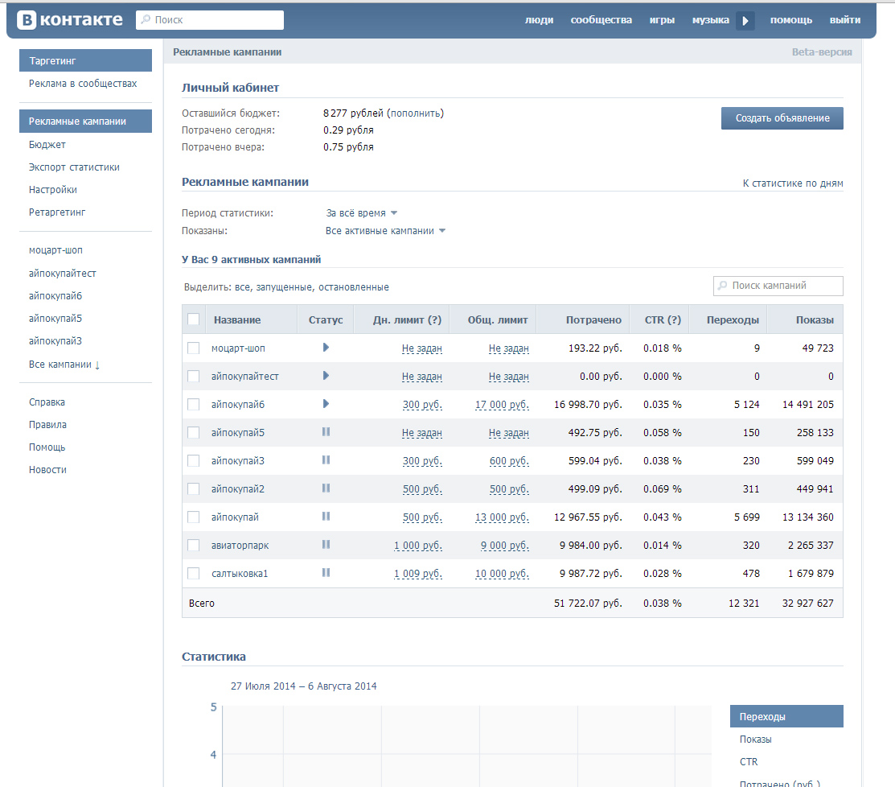This screenshot has height=787, width=895.
Task: Sort table by 'Потрачено' column header
Action: pyautogui.click(x=593, y=319)
